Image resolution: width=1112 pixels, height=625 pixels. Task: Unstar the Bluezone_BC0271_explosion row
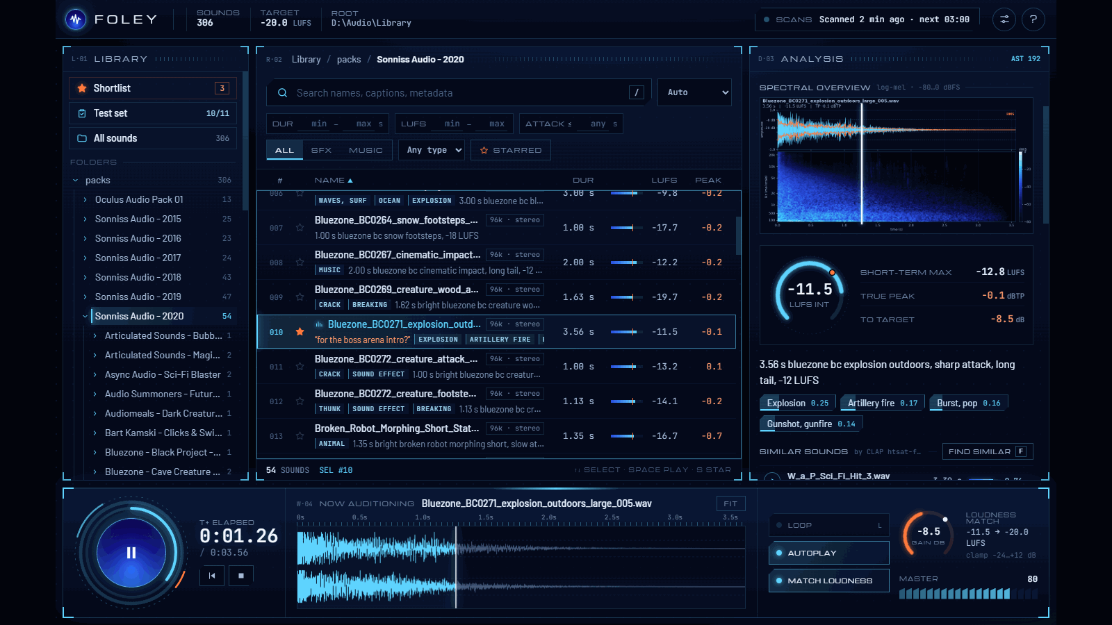point(300,332)
